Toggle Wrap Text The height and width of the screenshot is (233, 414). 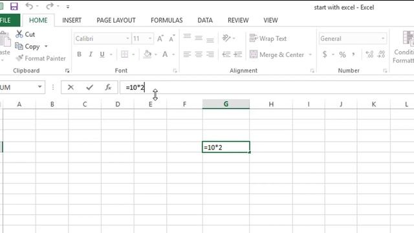tap(268, 39)
